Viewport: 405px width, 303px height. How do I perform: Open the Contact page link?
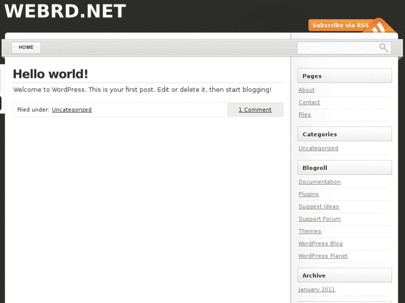pos(309,102)
